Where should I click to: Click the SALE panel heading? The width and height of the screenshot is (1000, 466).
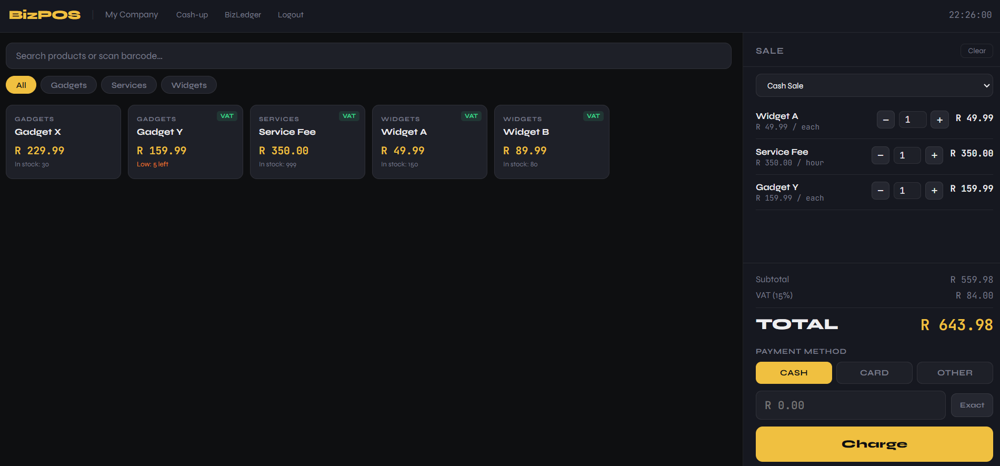769,51
